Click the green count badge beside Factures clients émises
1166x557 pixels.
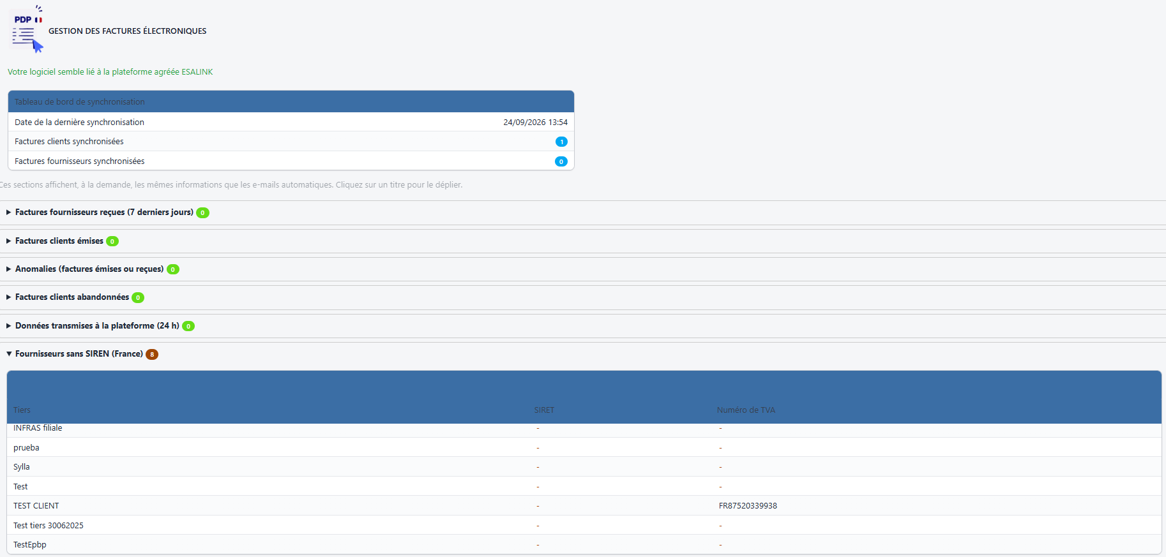pyautogui.click(x=112, y=241)
